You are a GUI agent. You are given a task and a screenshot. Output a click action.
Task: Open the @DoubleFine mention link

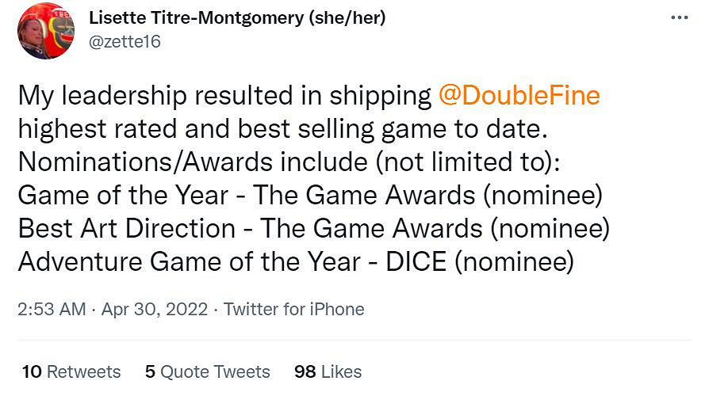pyautogui.click(x=519, y=96)
